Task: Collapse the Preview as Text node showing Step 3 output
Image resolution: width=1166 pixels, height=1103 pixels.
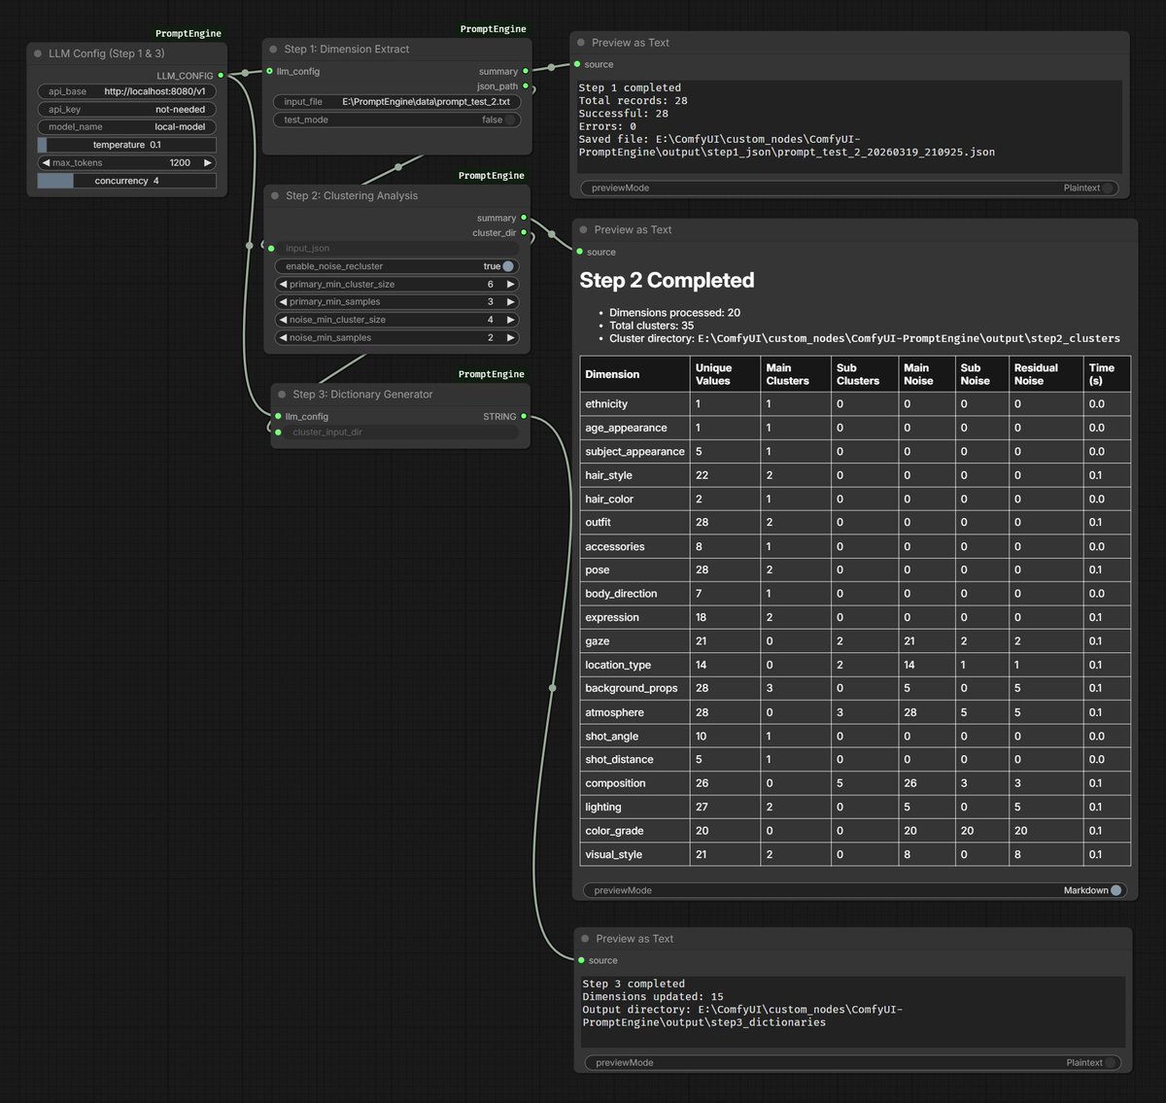Action: (x=585, y=939)
